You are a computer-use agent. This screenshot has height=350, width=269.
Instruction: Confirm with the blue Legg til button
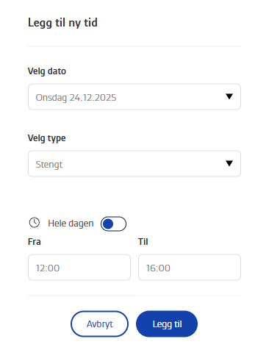tap(167, 324)
